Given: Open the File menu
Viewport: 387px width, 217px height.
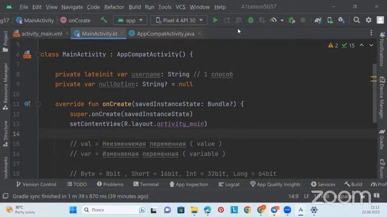Looking at the screenshot, I should tap(24, 7).
